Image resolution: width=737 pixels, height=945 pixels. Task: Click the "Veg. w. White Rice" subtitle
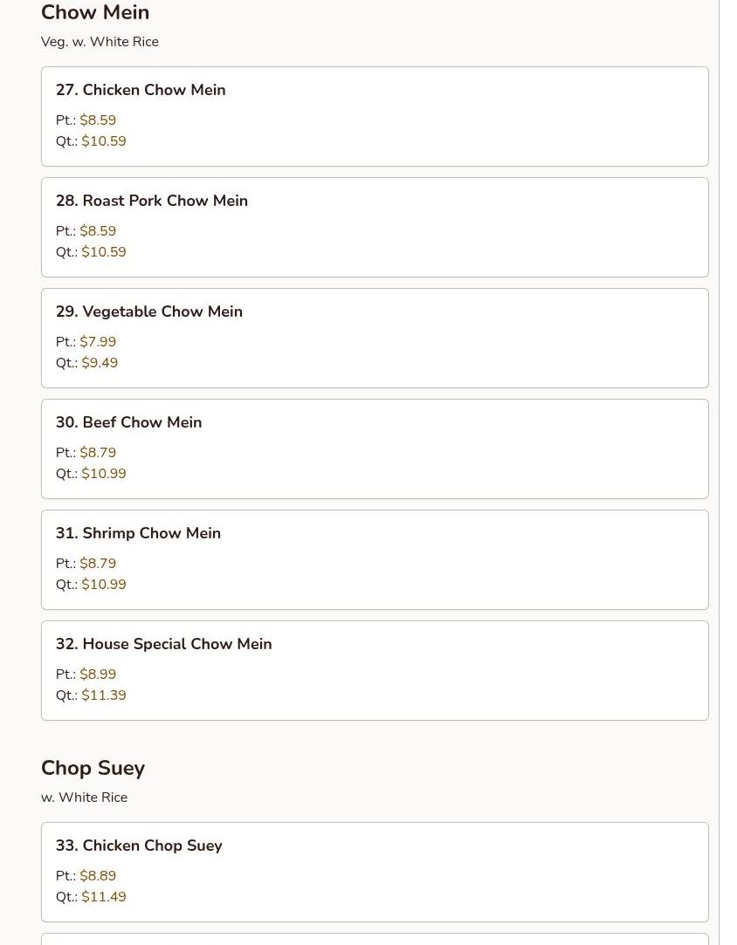pyautogui.click(x=100, y=42)
